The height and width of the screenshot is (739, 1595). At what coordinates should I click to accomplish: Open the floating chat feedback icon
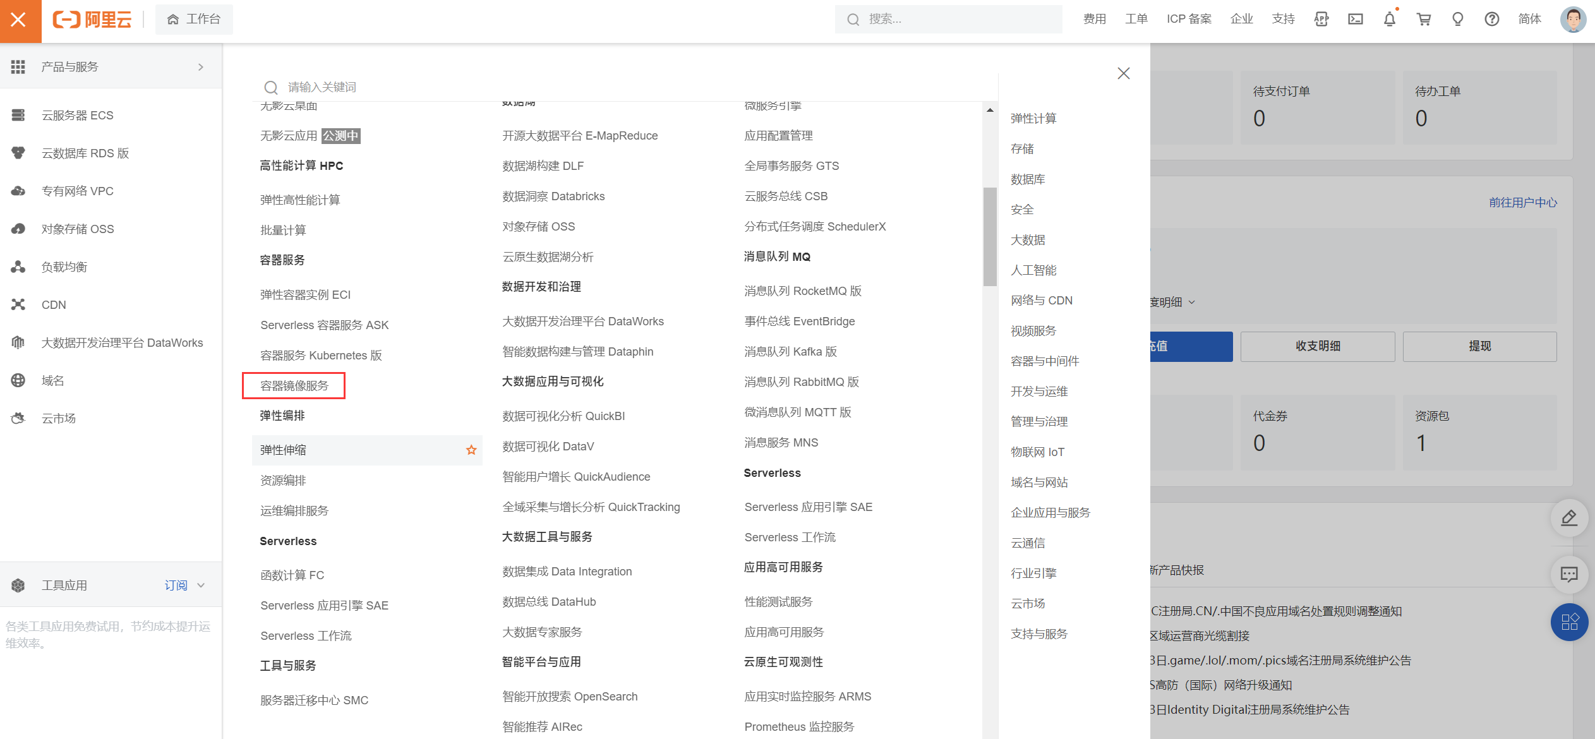(x=1569, y=574)
